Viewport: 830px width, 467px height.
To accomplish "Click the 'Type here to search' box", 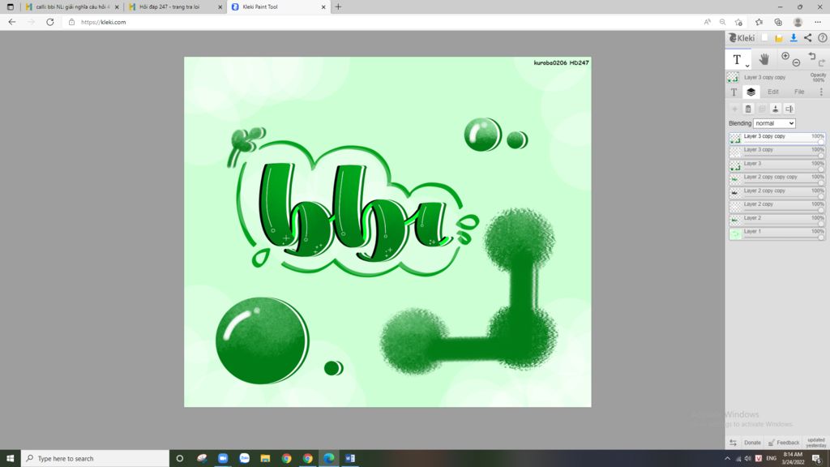I will [x=96, y=458].
